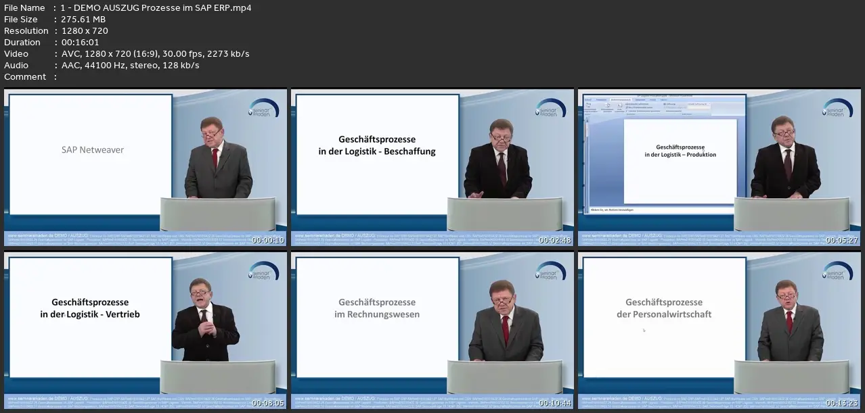The height and width of the screenshot is (413, 865).
Task: Click the 00:08:05 timestamp
Action: (x=268, y=404)
